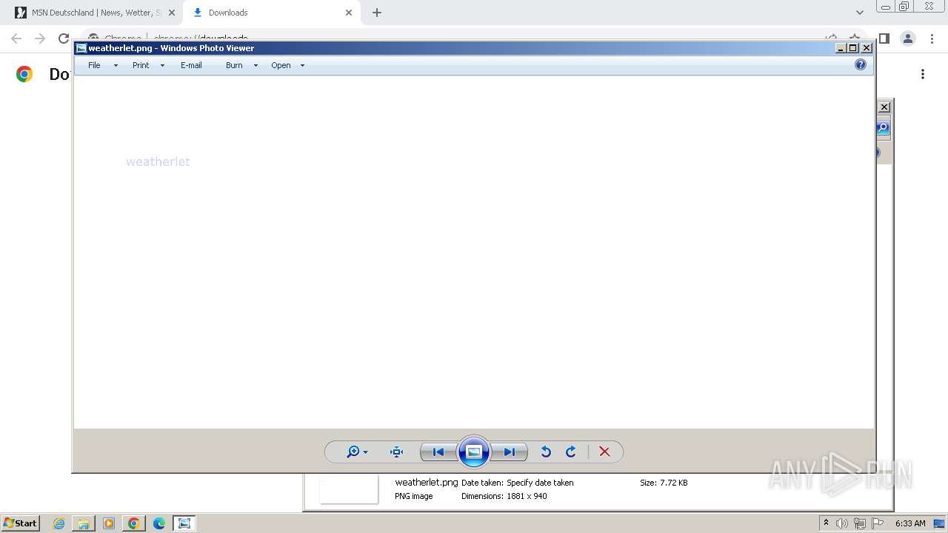Go to the previous photo
The height and width of the screenshot is (533, 948).
(438, 452)
